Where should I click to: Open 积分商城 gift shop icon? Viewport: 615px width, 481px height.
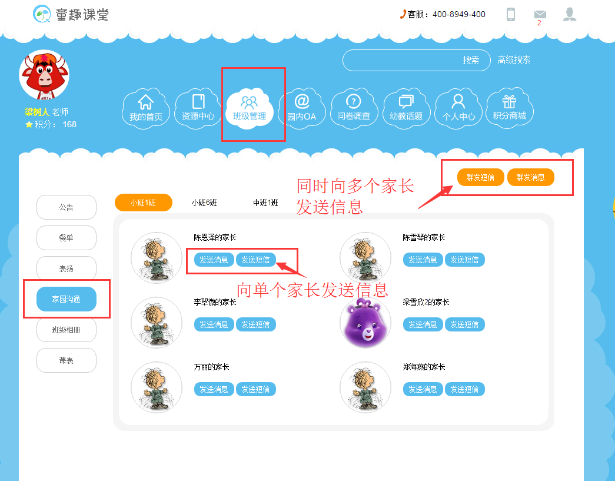pyautogui.click(x=509, y=108)
